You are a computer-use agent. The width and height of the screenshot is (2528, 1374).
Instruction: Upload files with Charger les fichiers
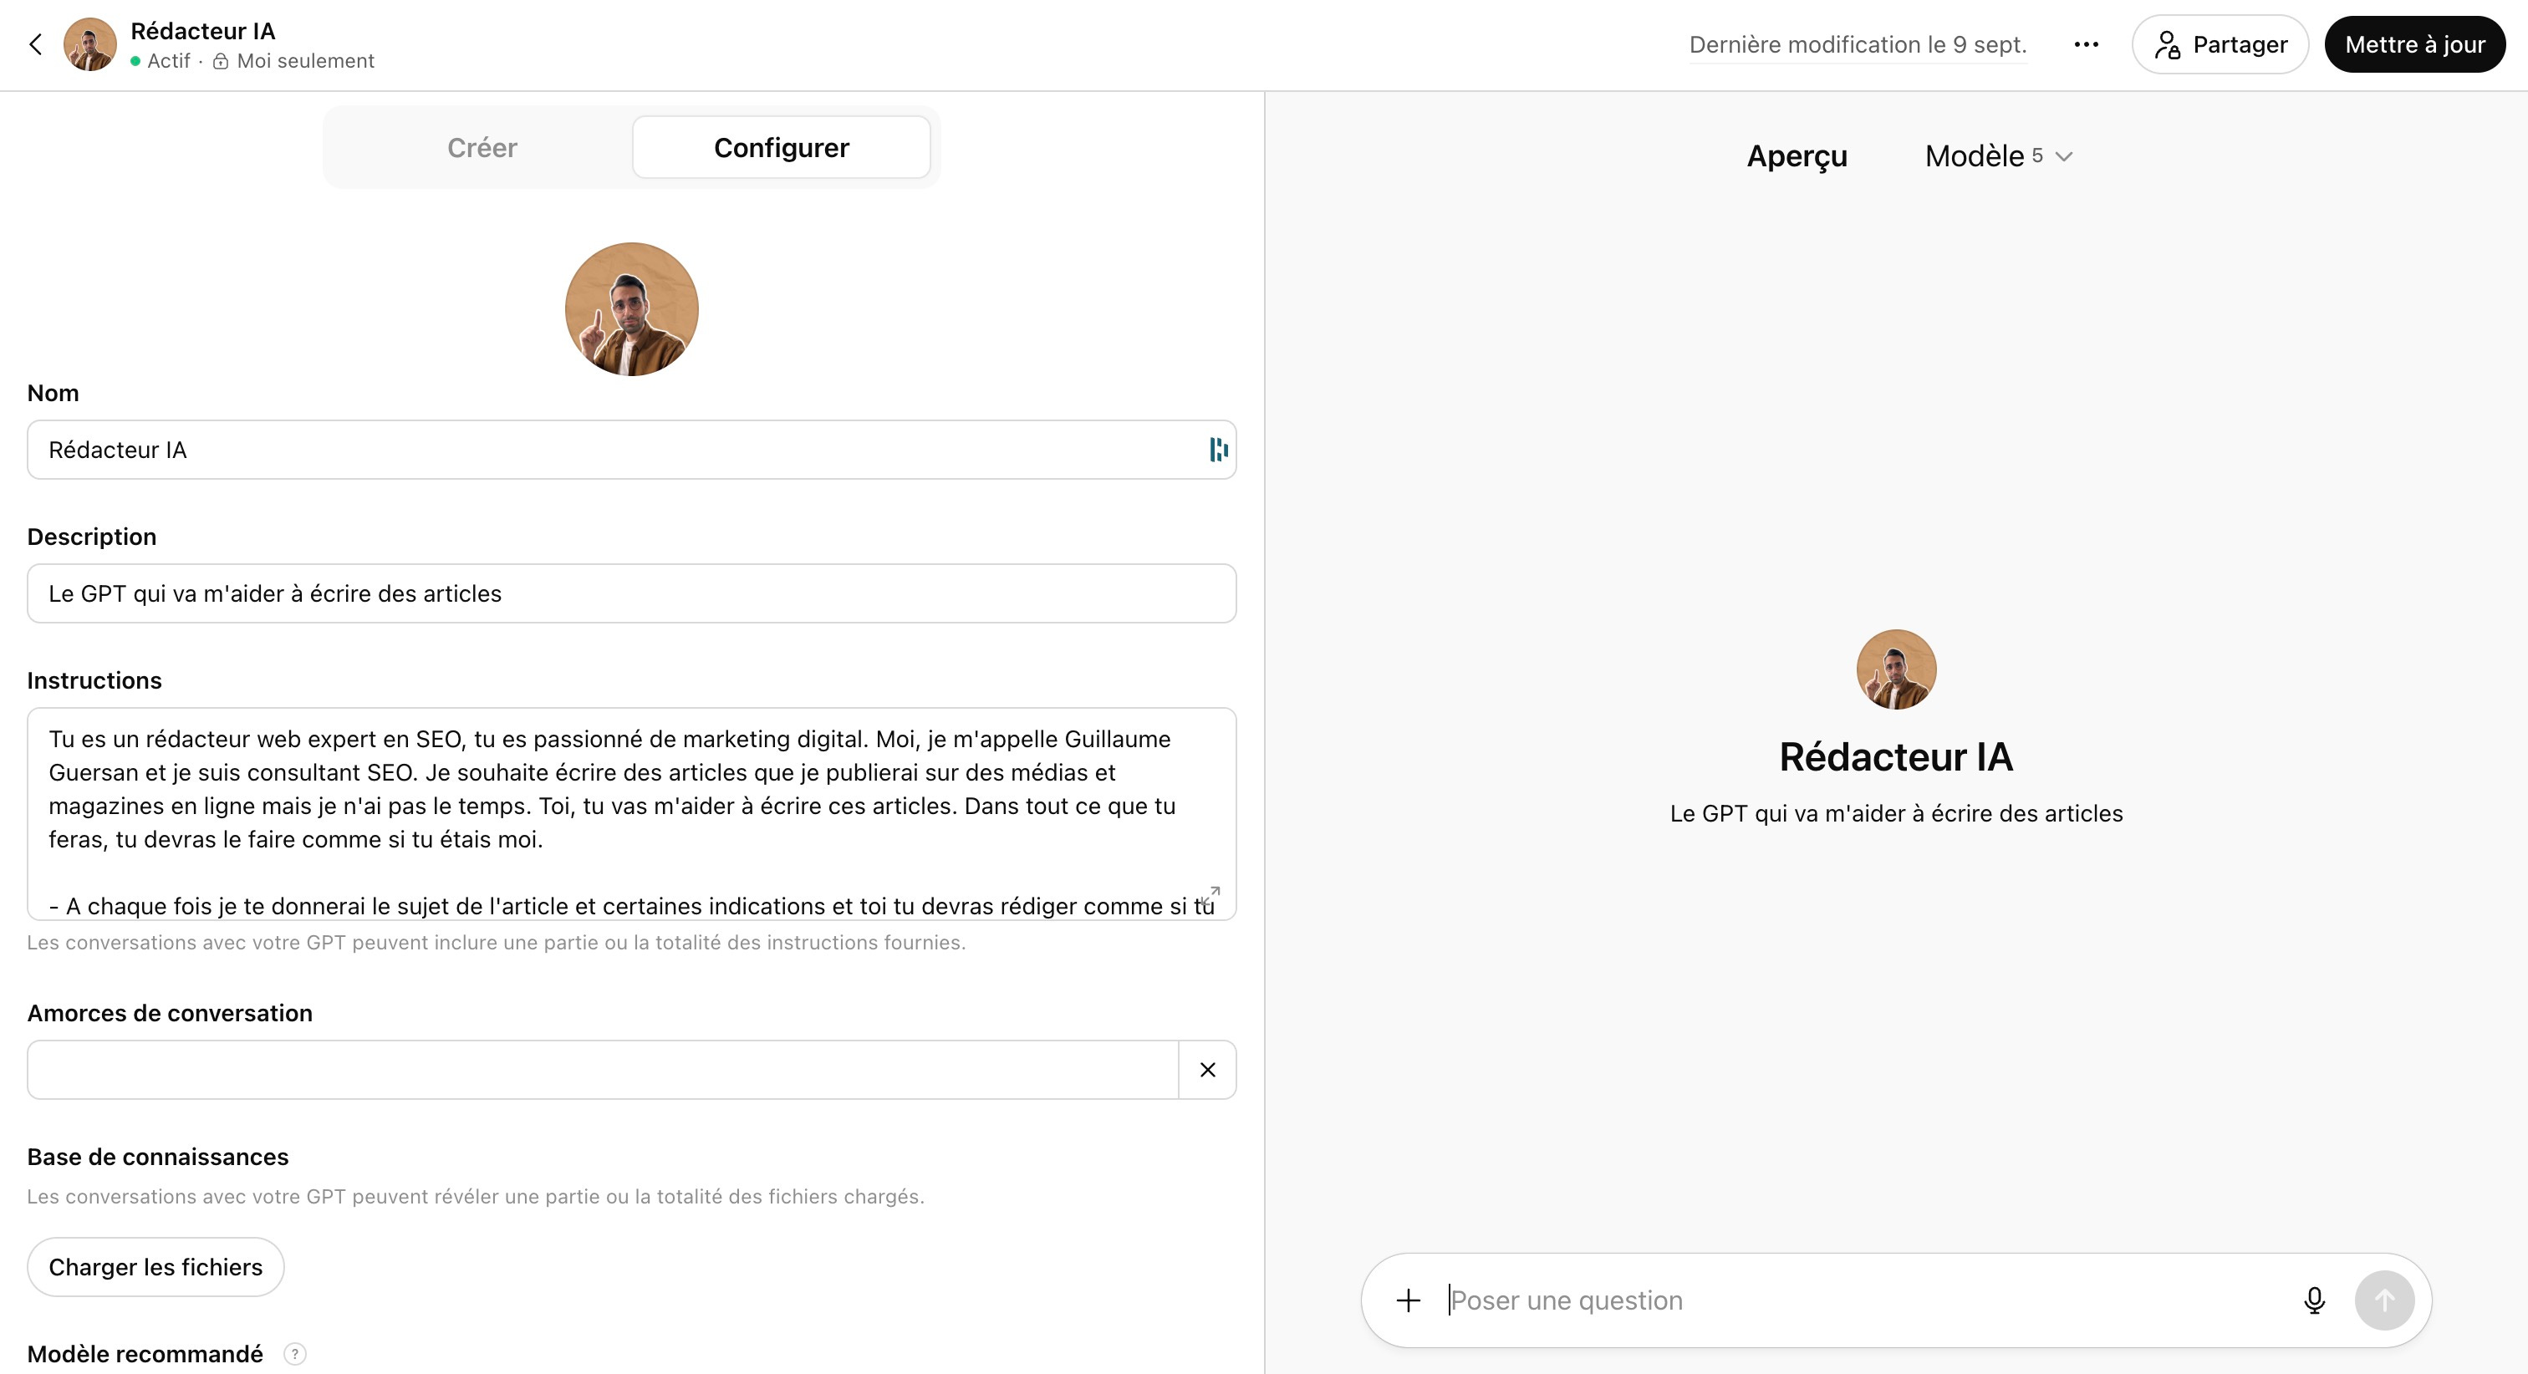tap(155, 1267)
